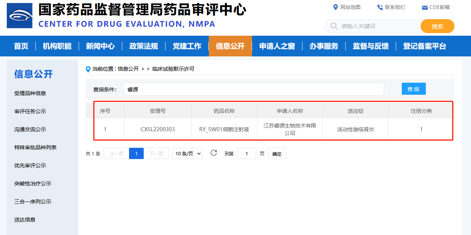Open the 信息公开 navigation tab

[x=230, y=46]
